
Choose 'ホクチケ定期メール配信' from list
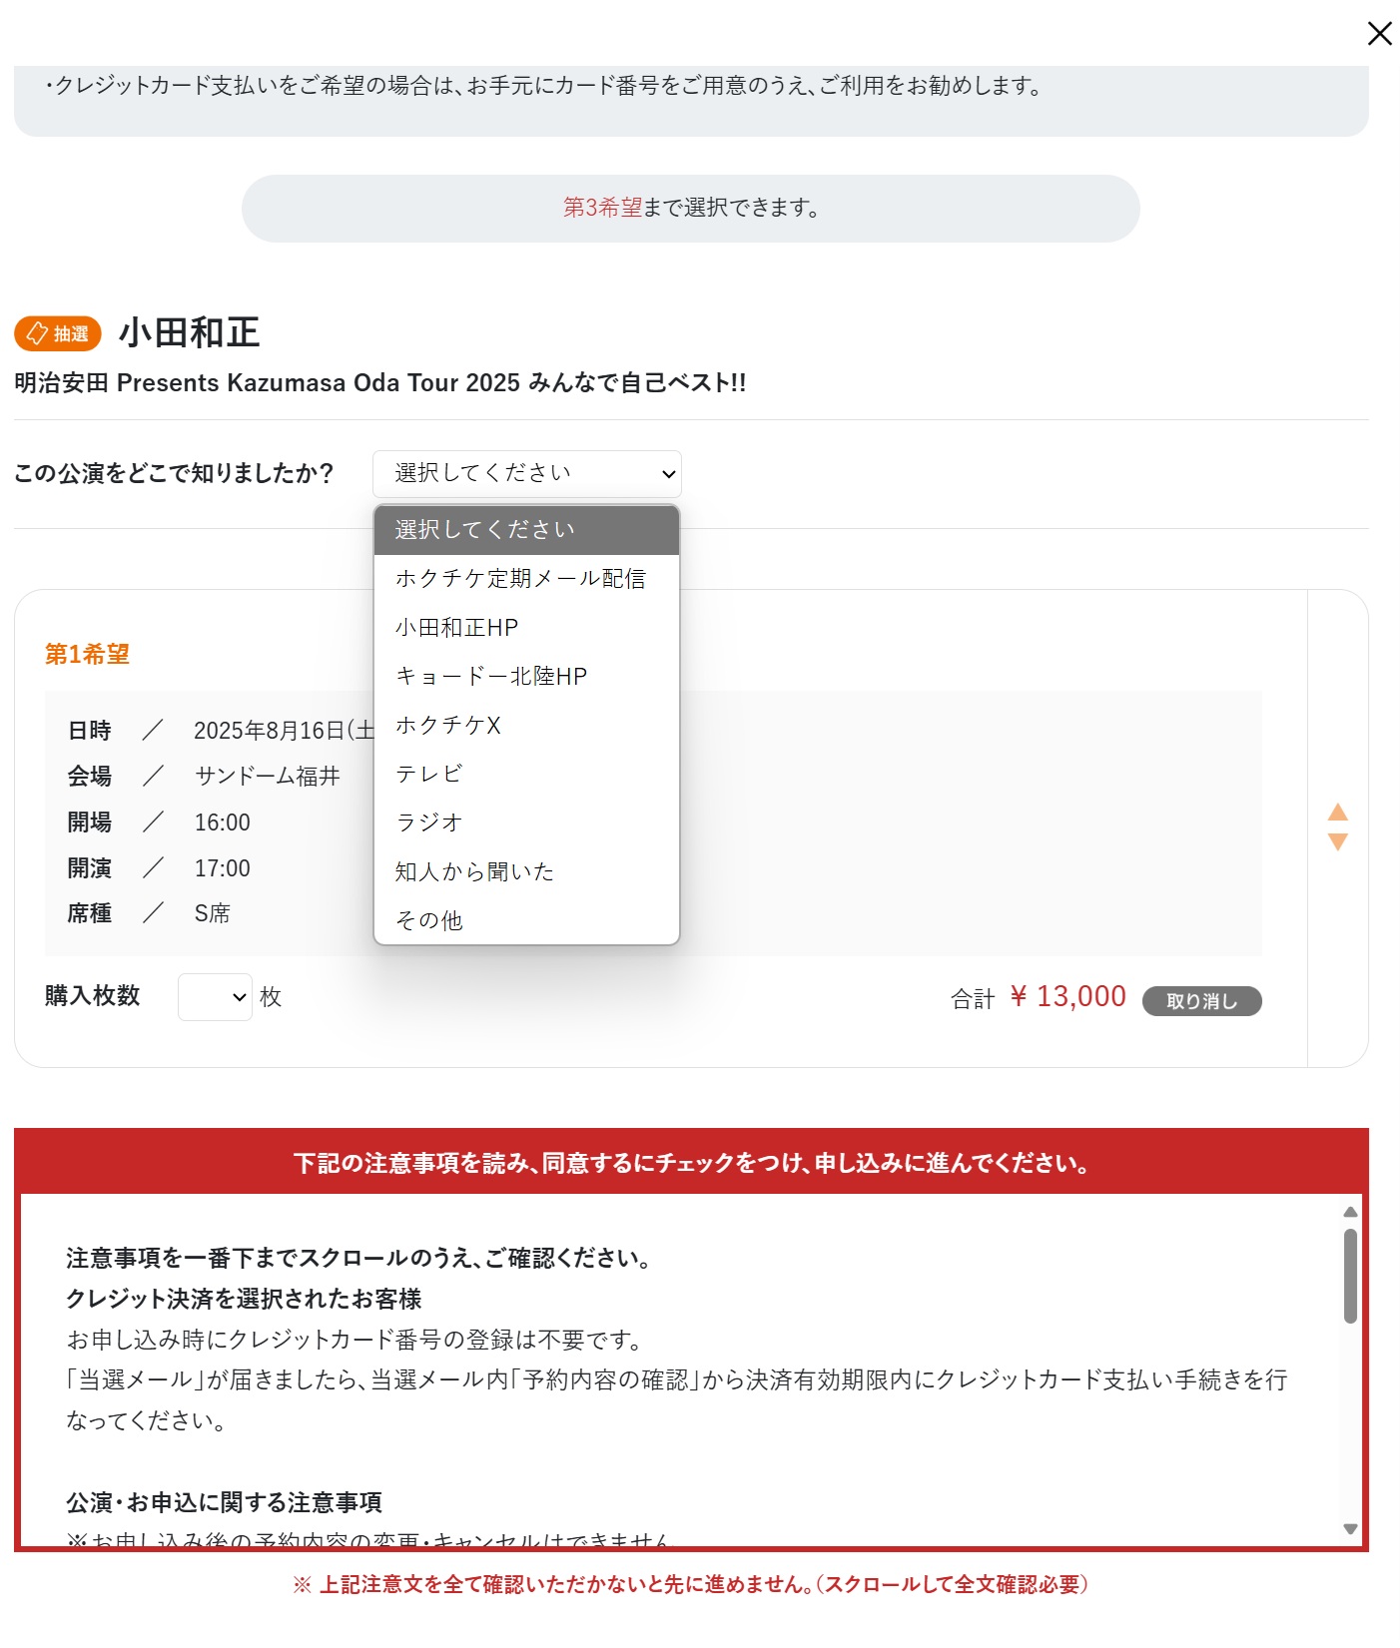526,579
